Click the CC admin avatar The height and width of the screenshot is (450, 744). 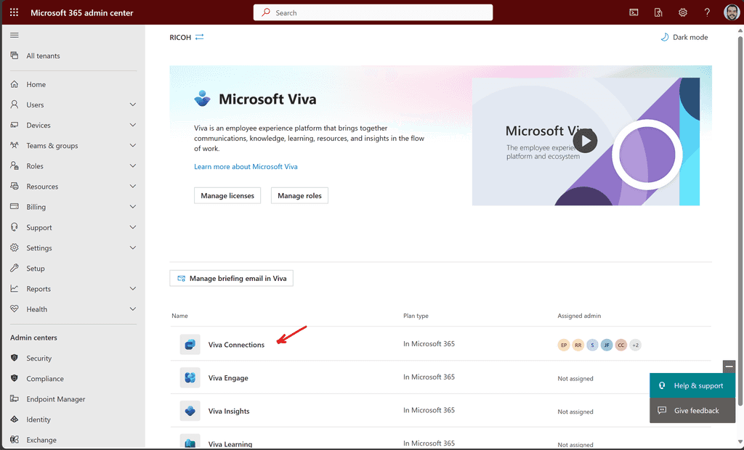coord(620,345)
